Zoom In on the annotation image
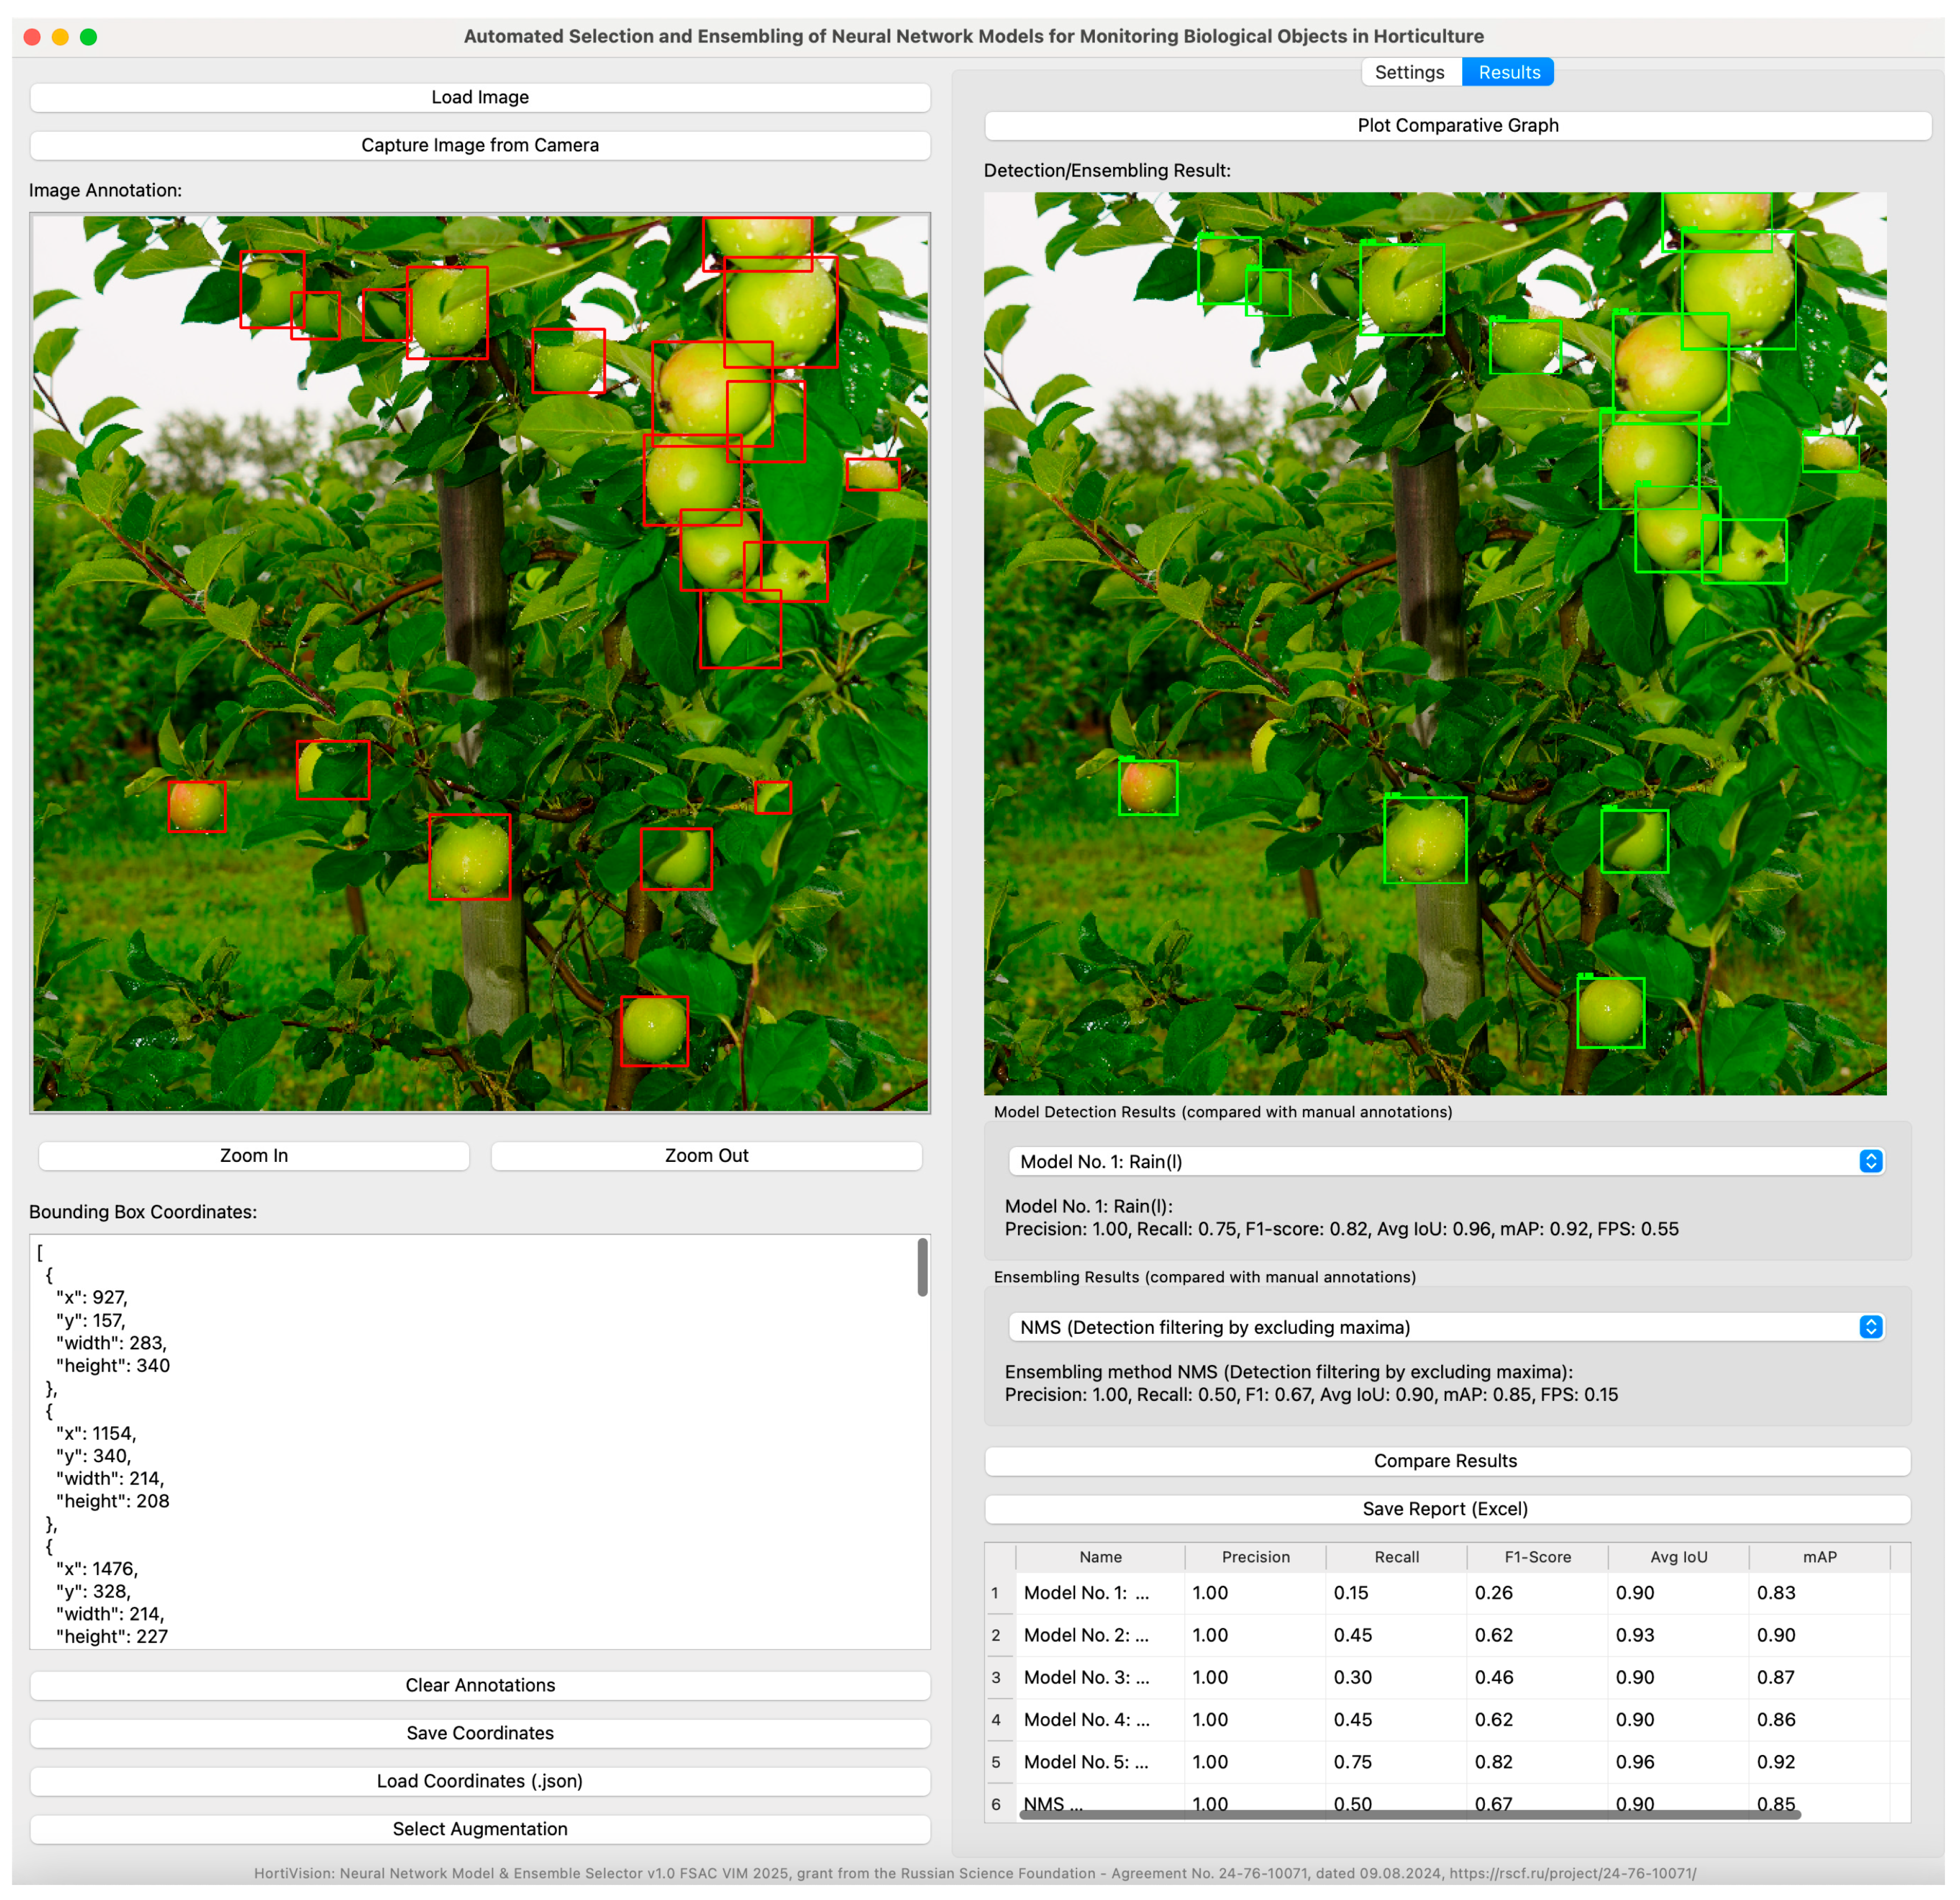 (254, 1155)
